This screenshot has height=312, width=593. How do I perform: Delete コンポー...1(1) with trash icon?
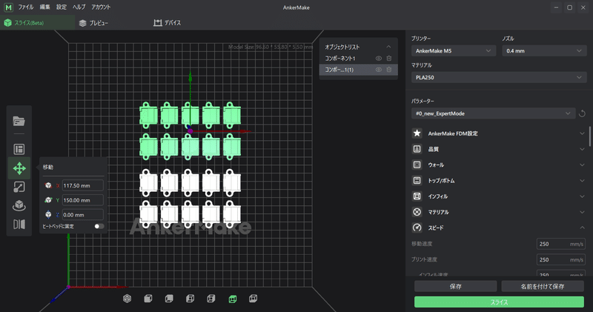[x=388, y=70]
